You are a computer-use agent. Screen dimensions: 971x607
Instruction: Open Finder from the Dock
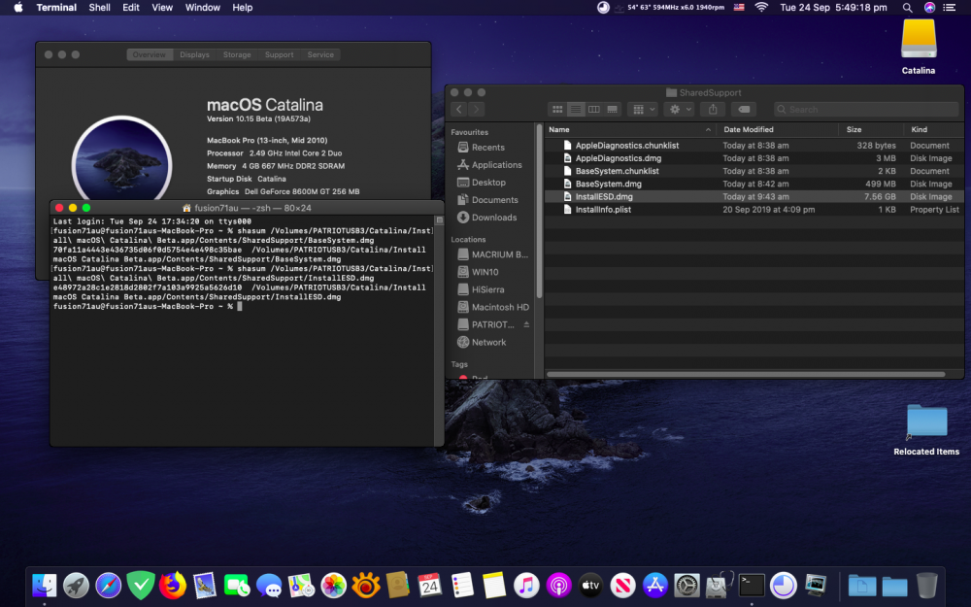(44, 586)
